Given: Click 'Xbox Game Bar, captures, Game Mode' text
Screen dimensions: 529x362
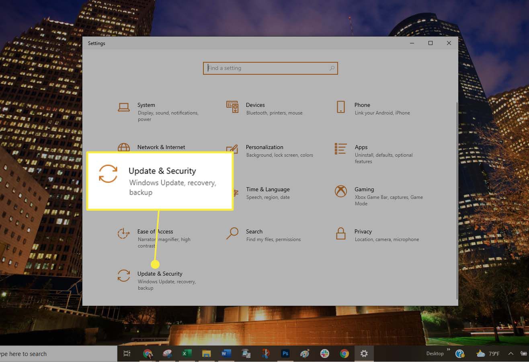Looking at the screenshot, I should (x=389, y=200).
